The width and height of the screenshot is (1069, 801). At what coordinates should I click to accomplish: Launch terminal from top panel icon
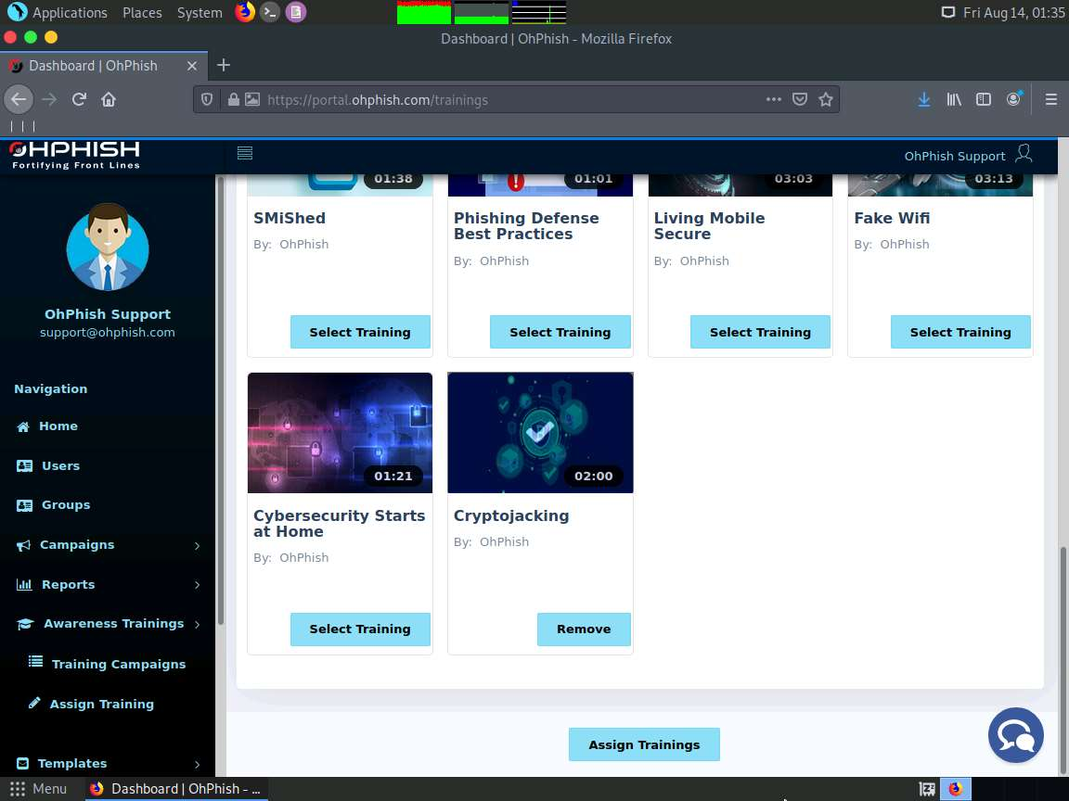point(270,11)
